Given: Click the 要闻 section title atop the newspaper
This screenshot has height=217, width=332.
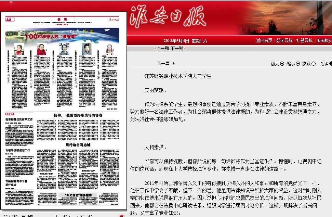Looking at the screenshot, I should (62, 20).
